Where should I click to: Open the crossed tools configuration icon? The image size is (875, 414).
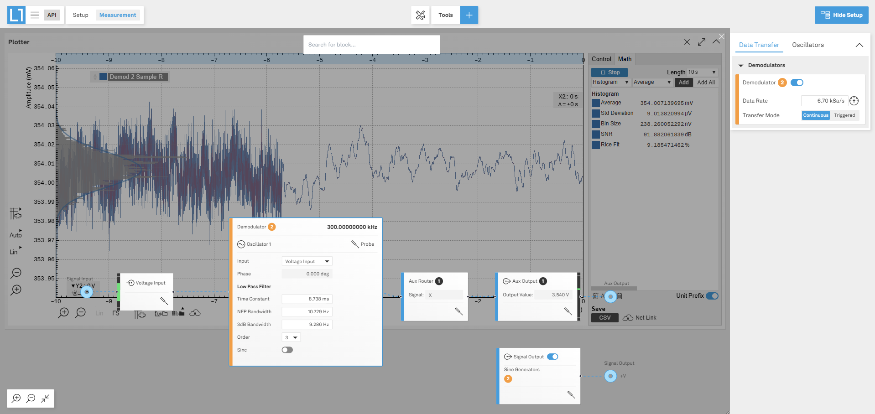click(420, 15)
